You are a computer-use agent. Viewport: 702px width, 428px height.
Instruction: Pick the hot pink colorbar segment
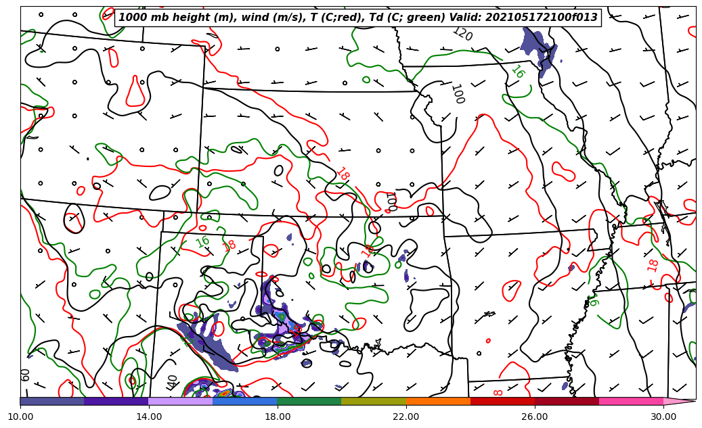[x=631, y=401]
